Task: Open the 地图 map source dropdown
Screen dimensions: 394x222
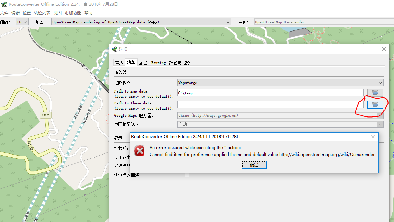Action: pos(141,22)
